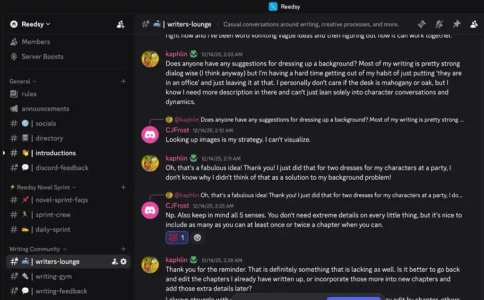Screen dimensions: 484x300
Task: Toggle the 100 emoji reaction
Action: (x=177, y=238)
